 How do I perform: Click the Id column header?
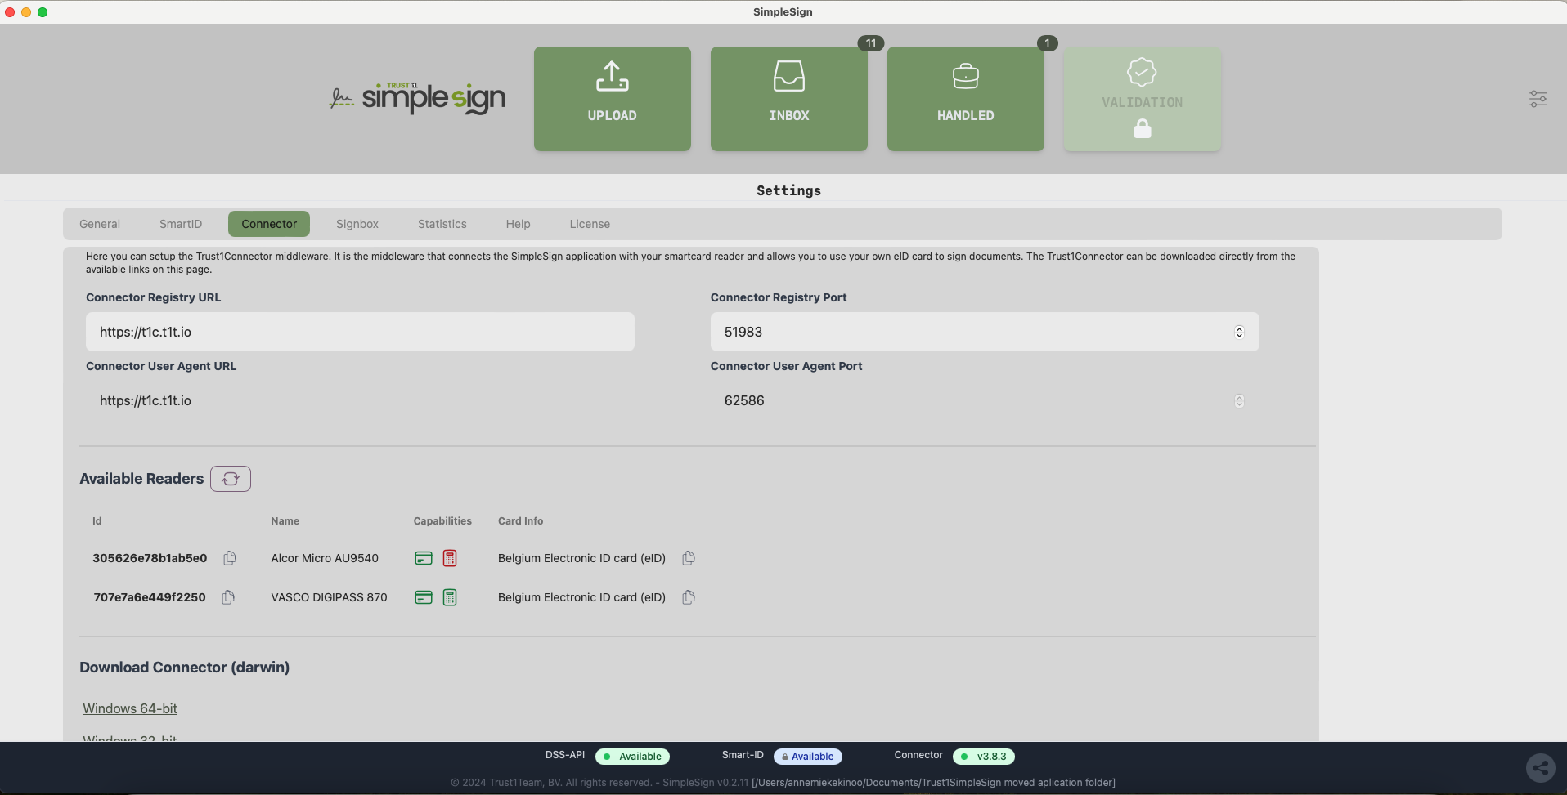tap(97, 521)
